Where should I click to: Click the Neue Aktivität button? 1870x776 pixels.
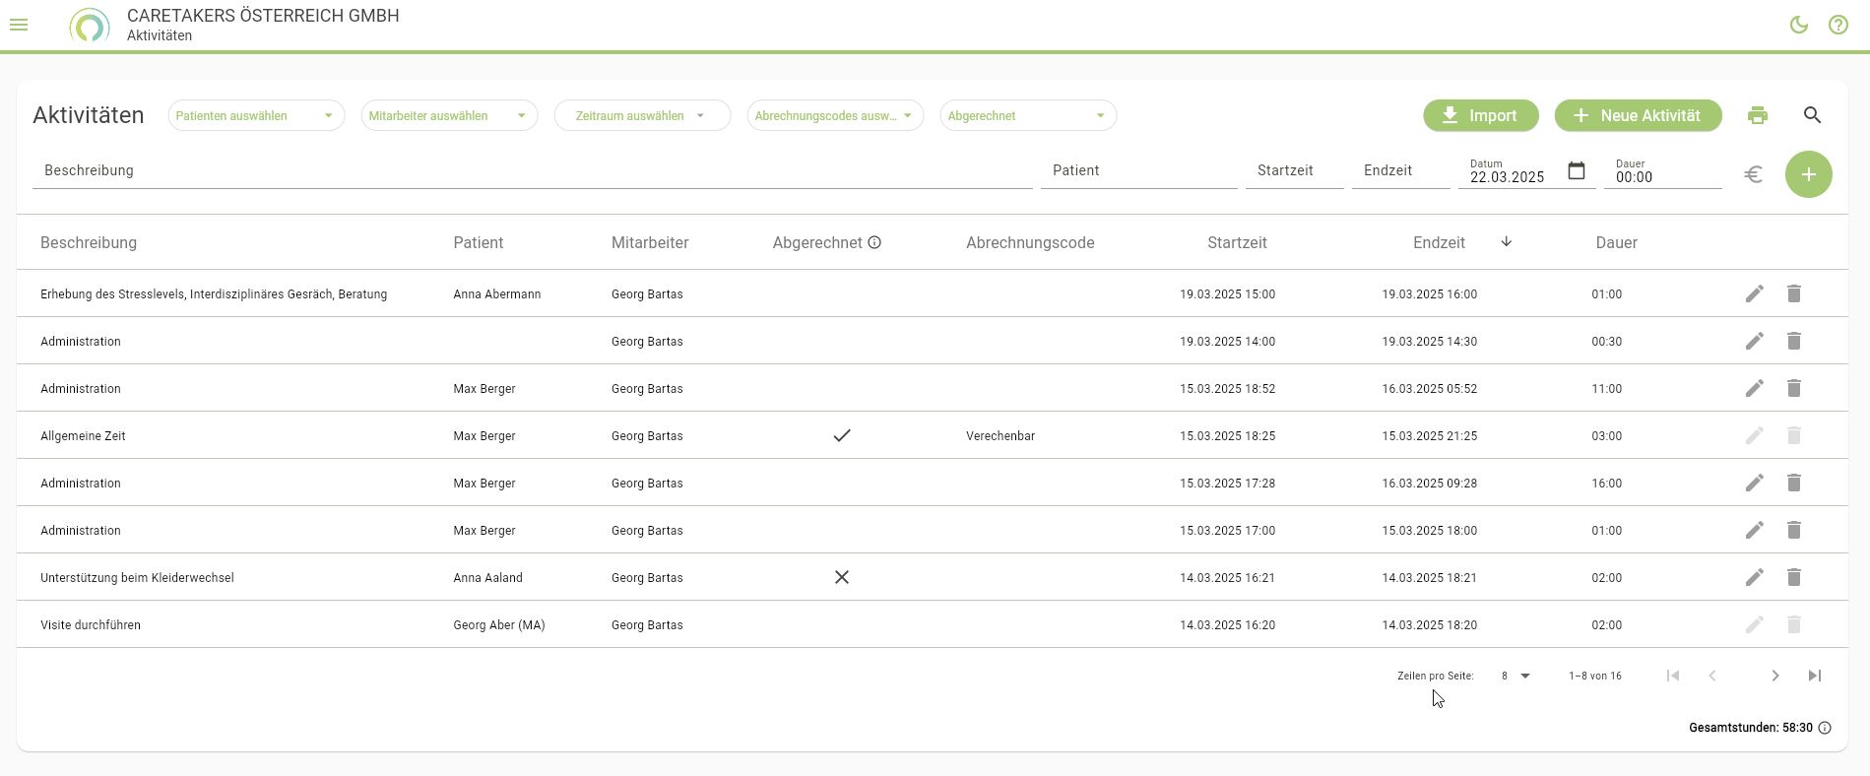[1638, 115]
